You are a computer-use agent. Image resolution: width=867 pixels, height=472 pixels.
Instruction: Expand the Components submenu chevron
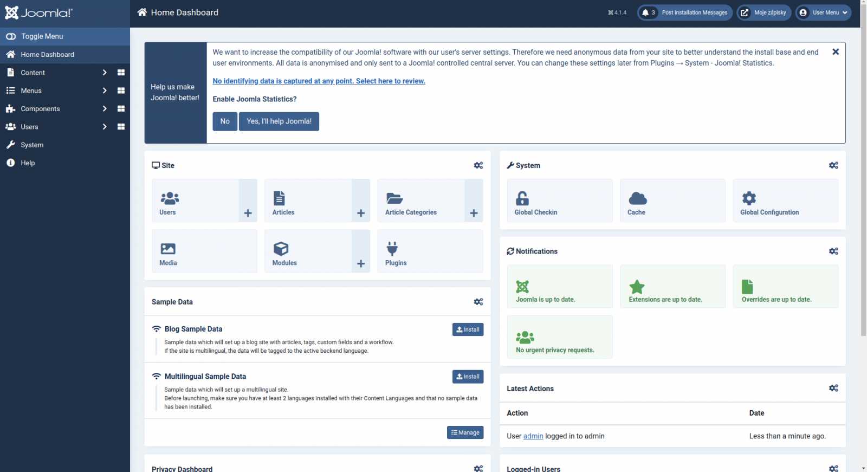[x=105, y=109]
